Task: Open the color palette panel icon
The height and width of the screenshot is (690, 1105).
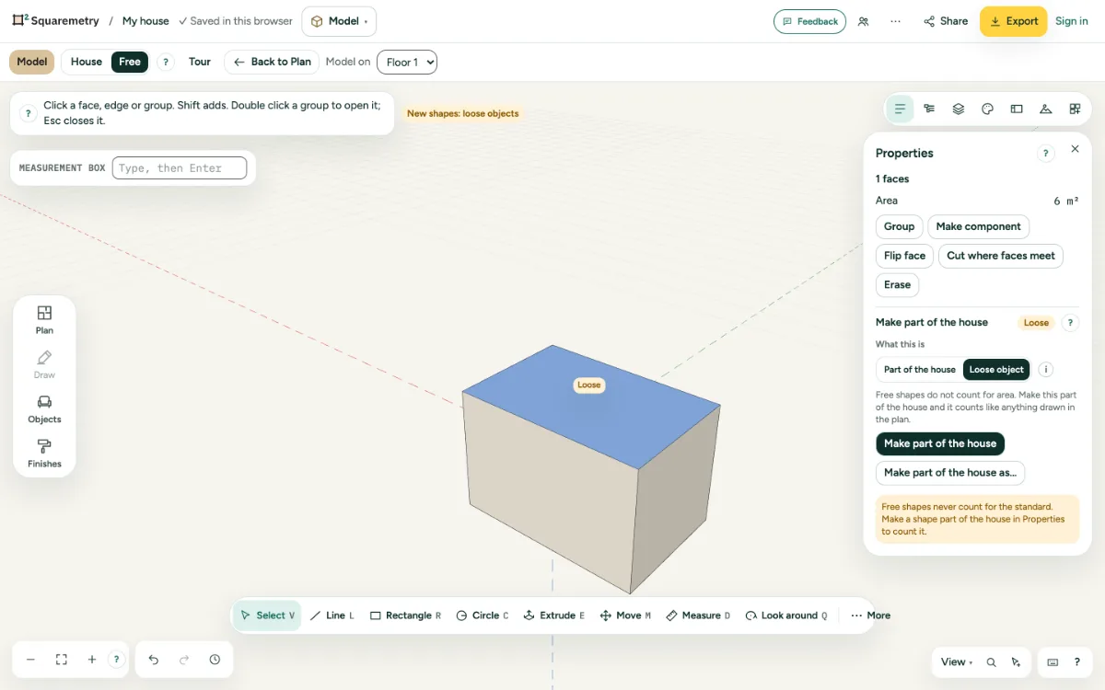Action: (x=988, y=109)
